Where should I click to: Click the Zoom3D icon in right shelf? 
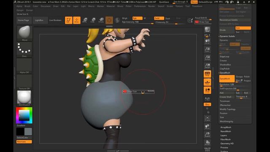pyautogui.click(x=207, y=135)
